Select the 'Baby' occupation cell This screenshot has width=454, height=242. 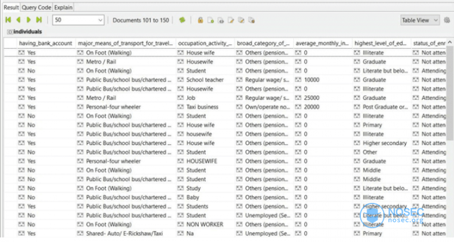[x=205, y=197]
